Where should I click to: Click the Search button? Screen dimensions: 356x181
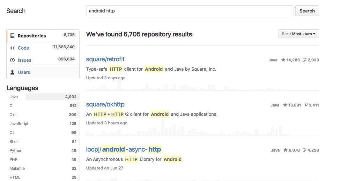tap(307, 11)
